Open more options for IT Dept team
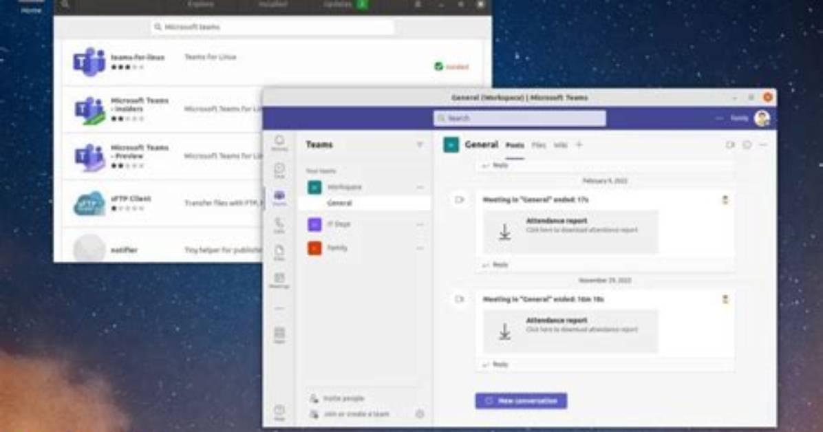The height and width of the screenshot is (432, 823). tap(420, 225)
